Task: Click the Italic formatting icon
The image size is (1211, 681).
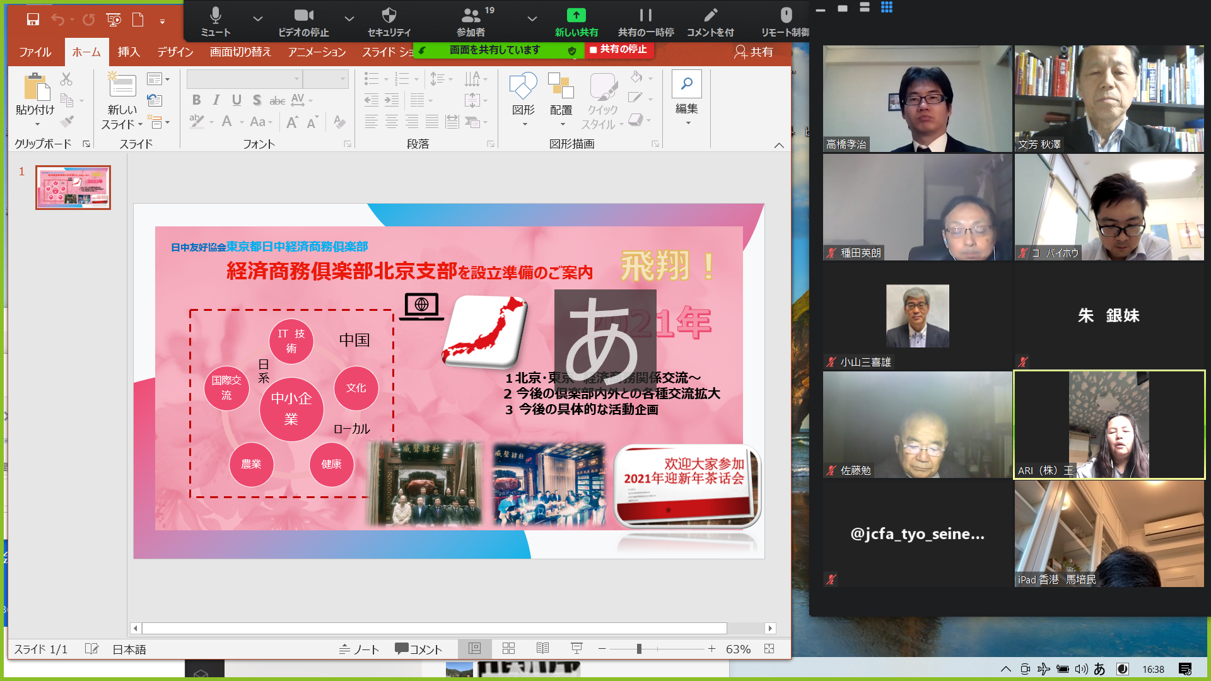Action: pos(216,100)
